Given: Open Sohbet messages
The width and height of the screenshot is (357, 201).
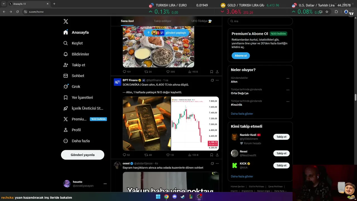Looking at the screenshot, I should (x=74, y=76).
